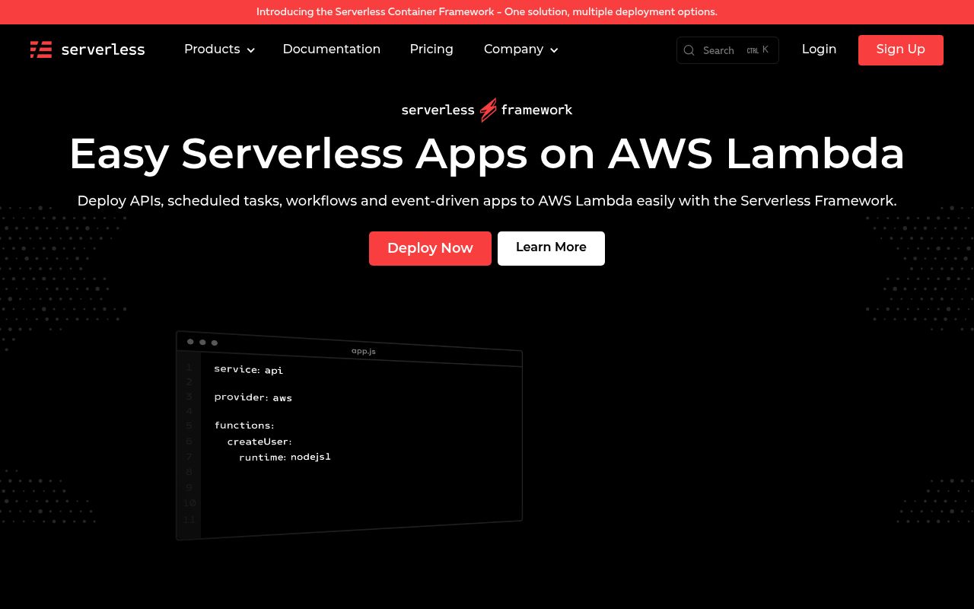Select the app.js tab in code editor
The height and width of the screenshot is (609, 974).
[x=363, y=351]
